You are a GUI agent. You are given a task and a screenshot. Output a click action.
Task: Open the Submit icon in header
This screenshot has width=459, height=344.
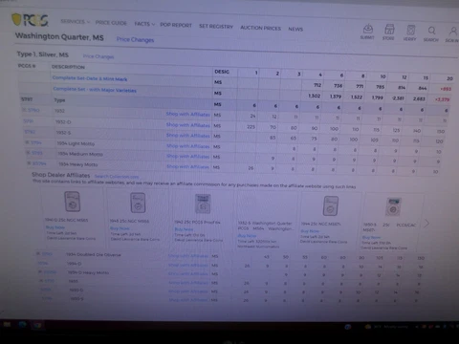coord(368,29)
